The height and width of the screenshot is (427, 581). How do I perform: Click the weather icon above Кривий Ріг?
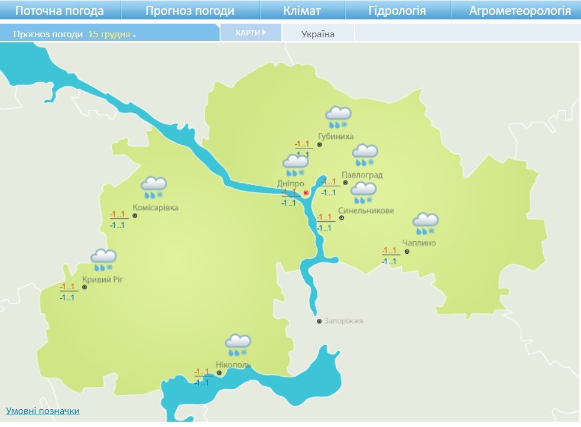[x=103, y=260]
